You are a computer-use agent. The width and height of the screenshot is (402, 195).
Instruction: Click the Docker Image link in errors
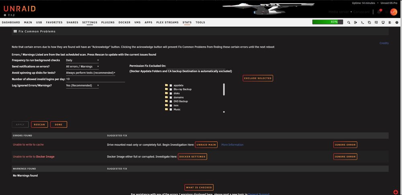point(45,156)
